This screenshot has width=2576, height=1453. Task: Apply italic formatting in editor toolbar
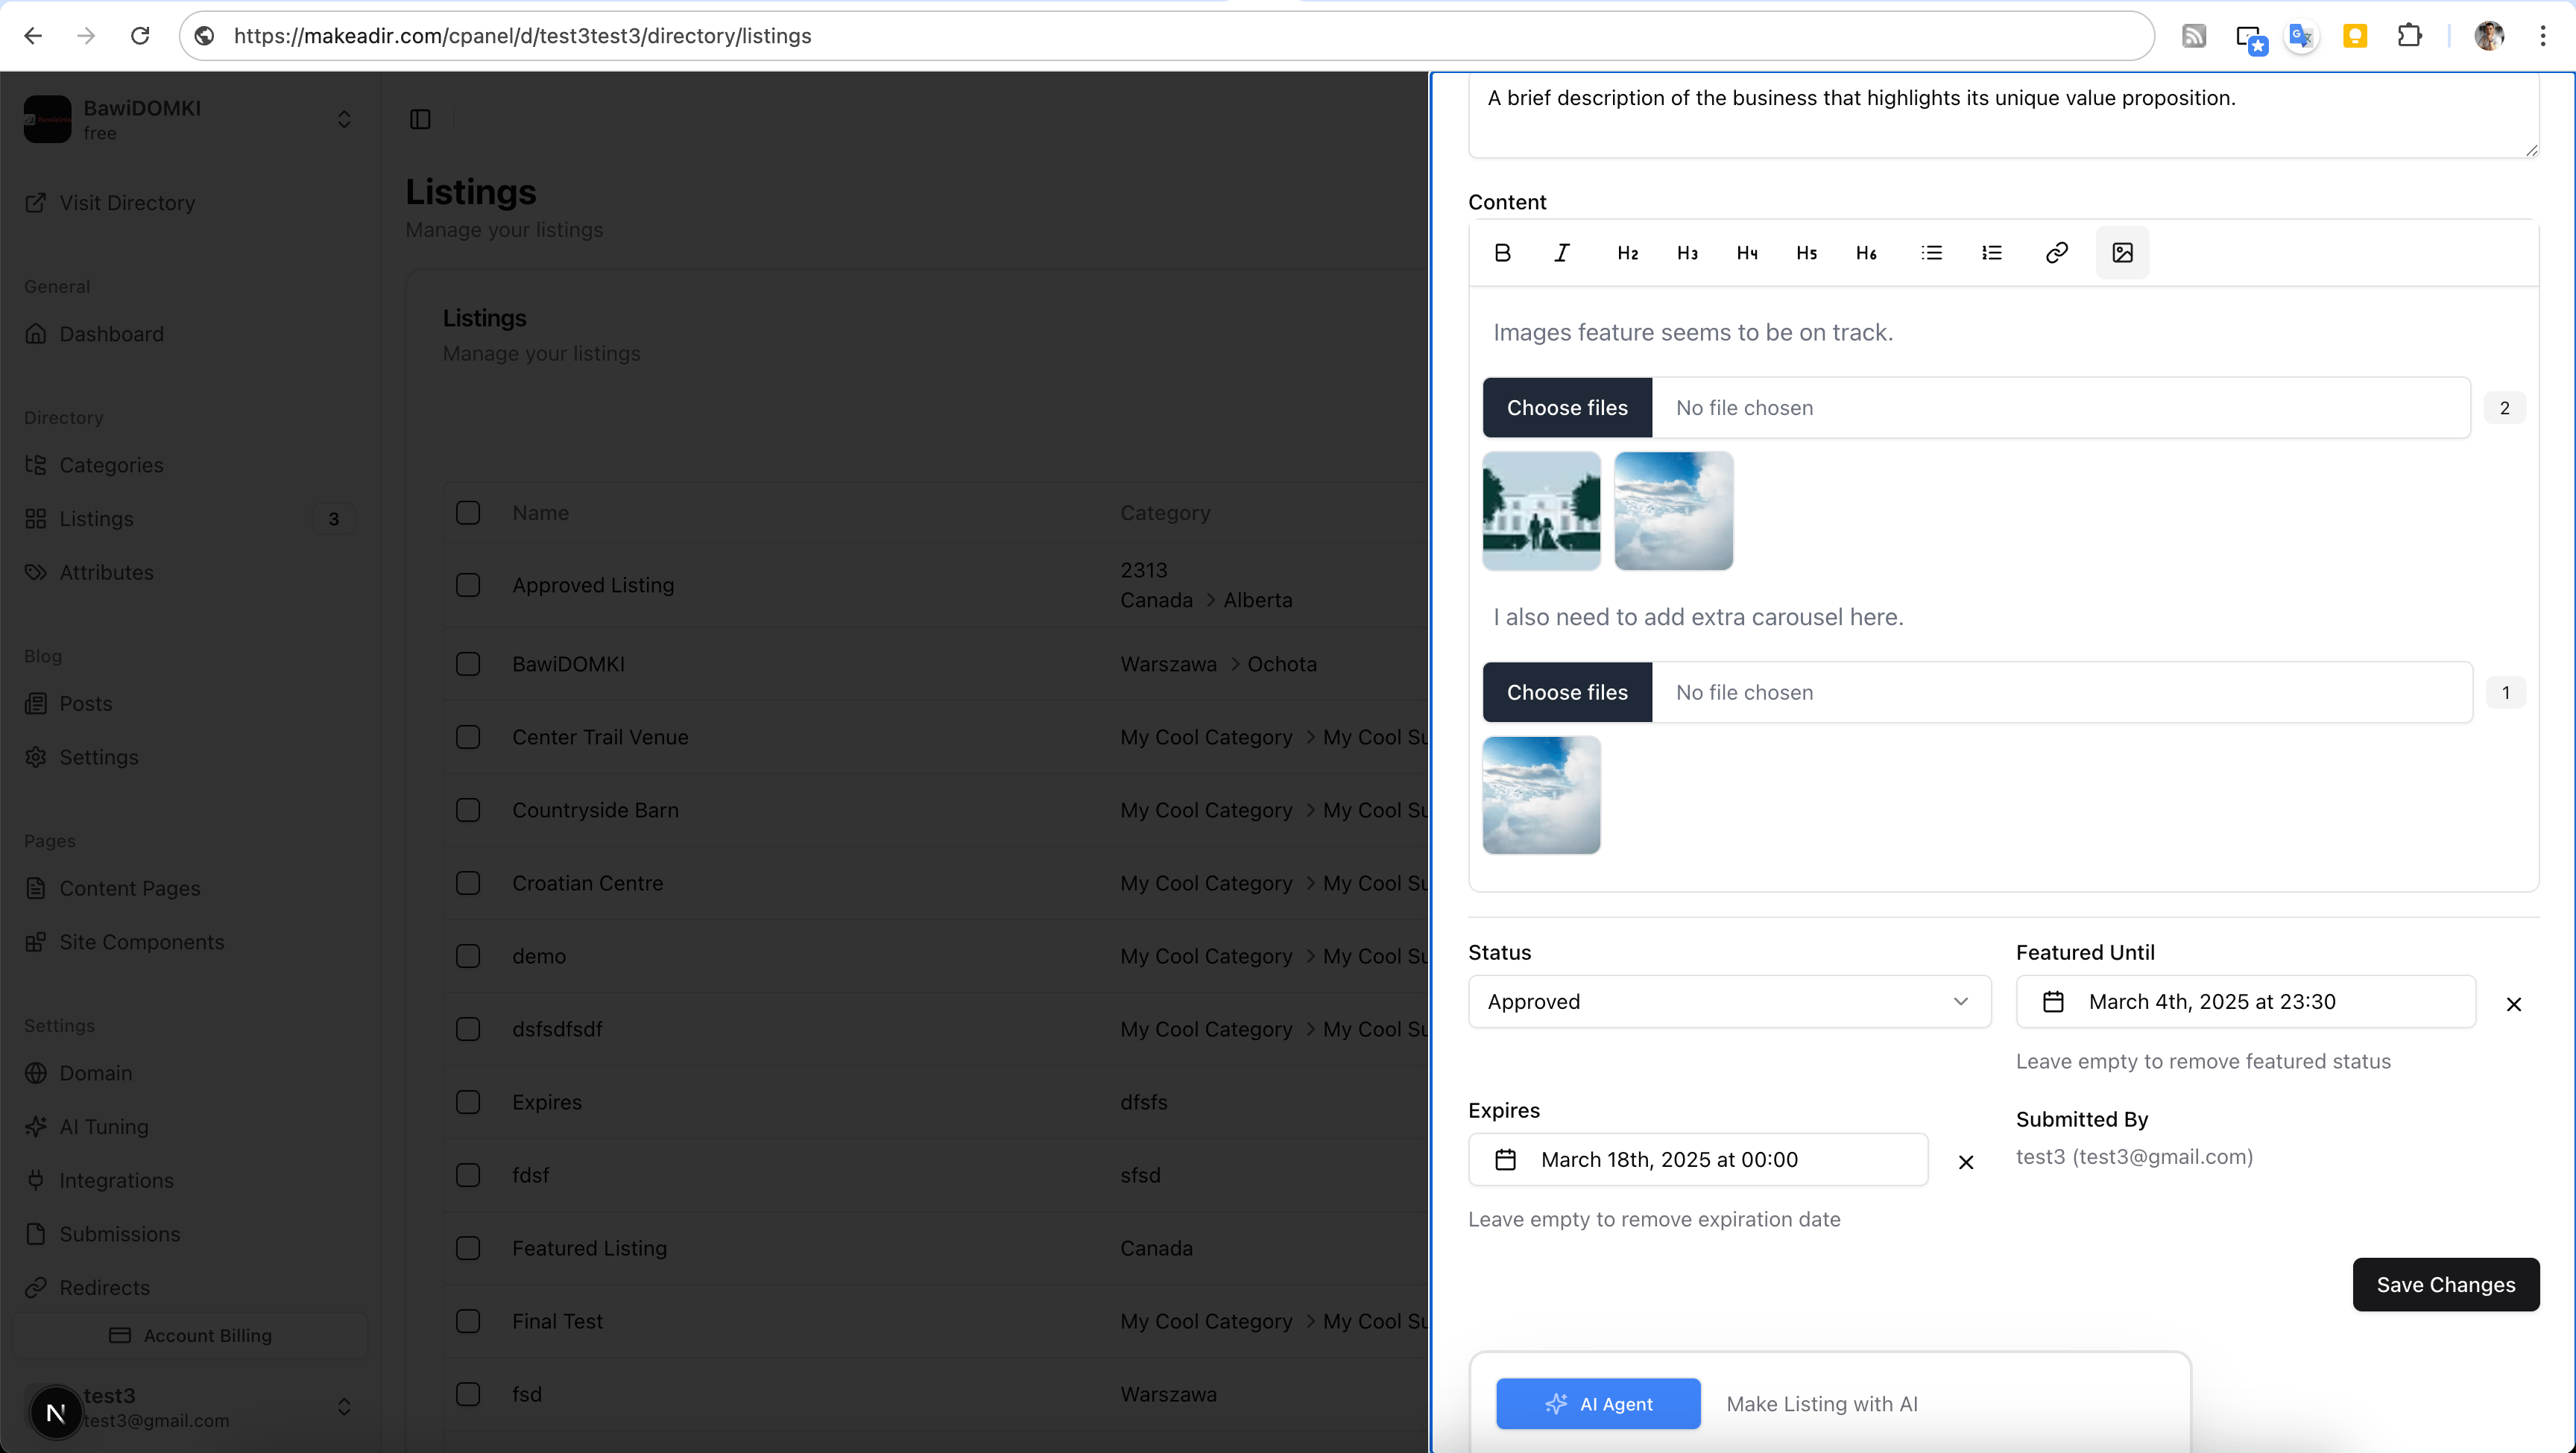(1561, 252)
